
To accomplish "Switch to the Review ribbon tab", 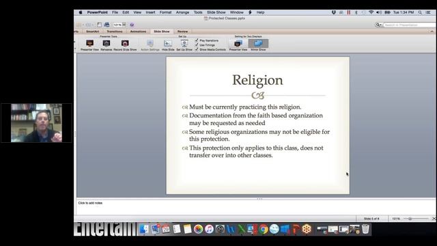I will click(x=182, y=31).
